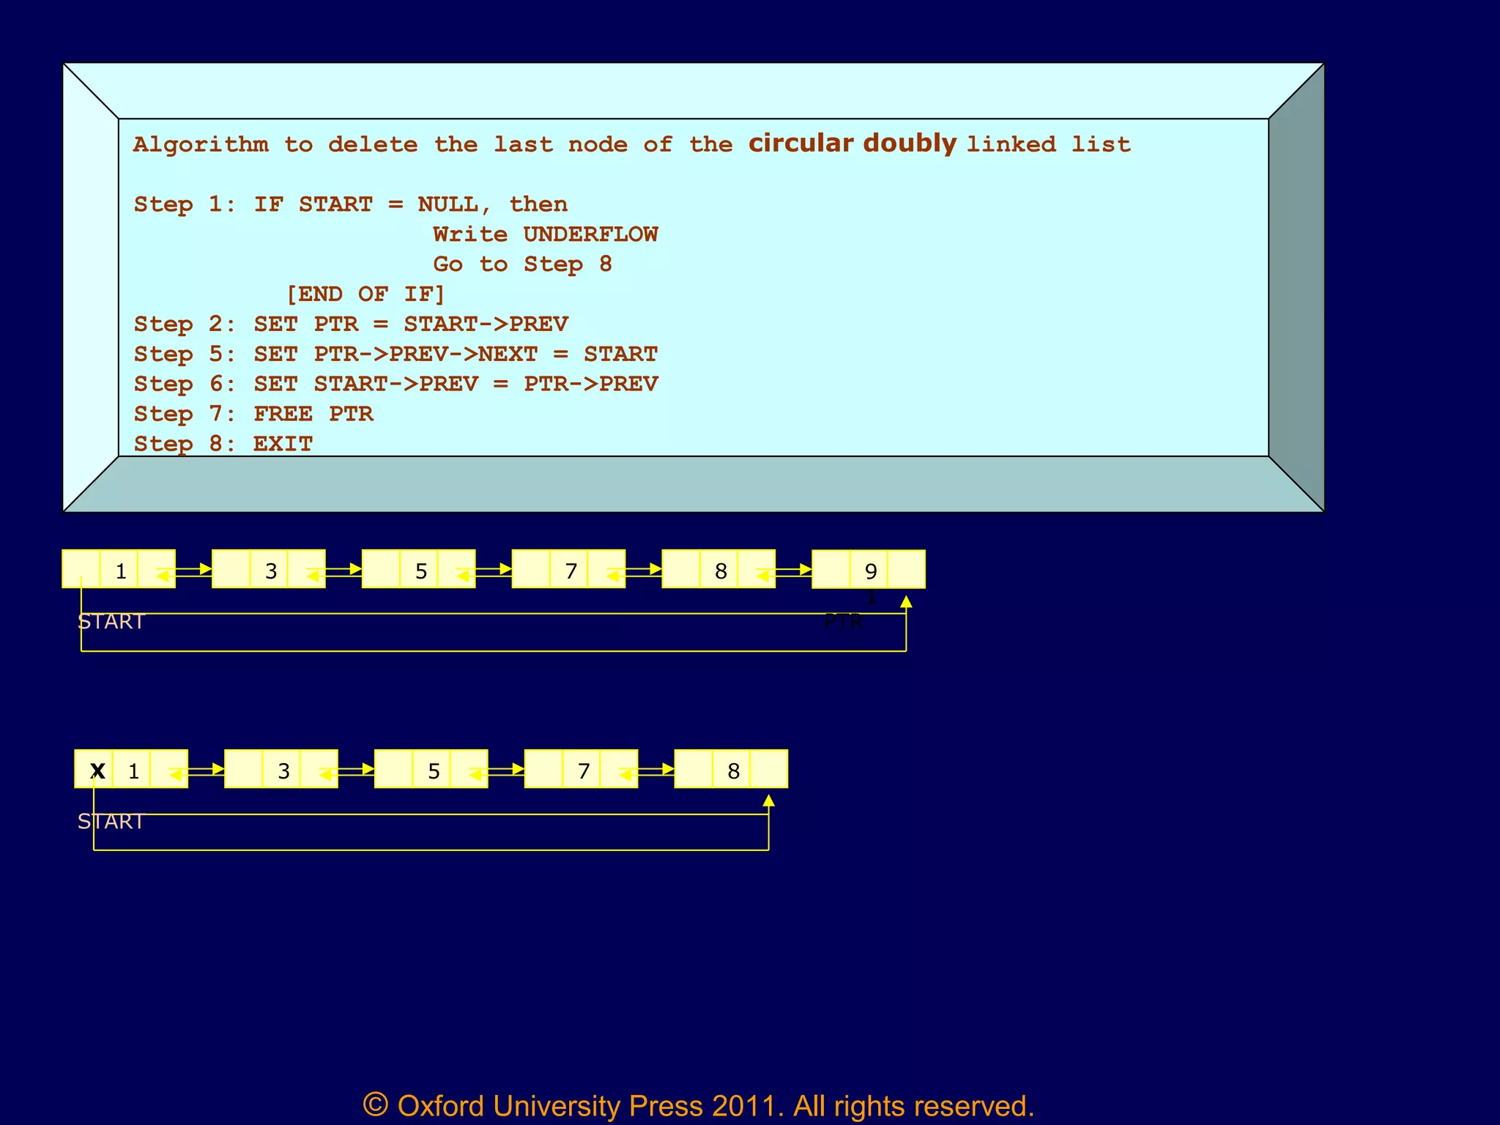Click the algorithm title heading text
This screenshot has height=1125, width=1500.
[x=631, y=144]
